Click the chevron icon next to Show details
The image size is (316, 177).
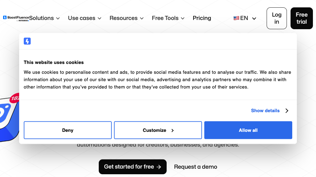point(287,111)
